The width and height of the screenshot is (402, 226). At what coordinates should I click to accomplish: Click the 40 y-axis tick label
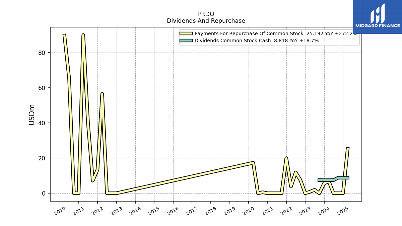42,123
